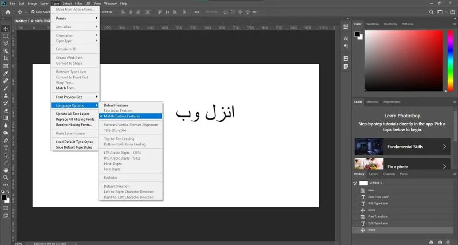458x245 pixels.
Task: Swap foreground and background colors
Action: click(x=8, y=192)
